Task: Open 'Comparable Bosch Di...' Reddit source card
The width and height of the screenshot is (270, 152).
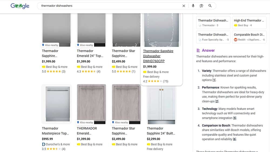Action: coord(249,37)
